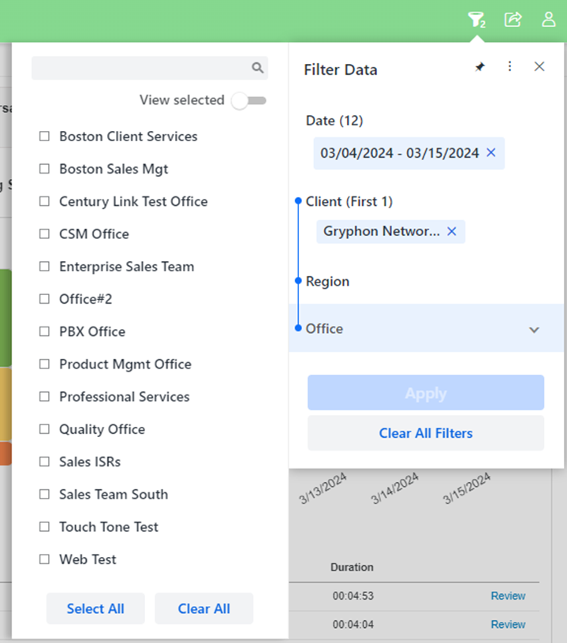Click the Duration column header
The height and width of the screenshot is (643, 567).
click(353, 567)
